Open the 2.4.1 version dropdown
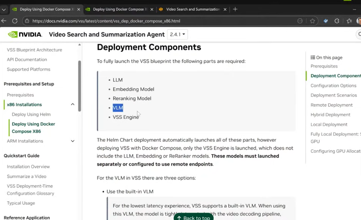 point(178,35)
